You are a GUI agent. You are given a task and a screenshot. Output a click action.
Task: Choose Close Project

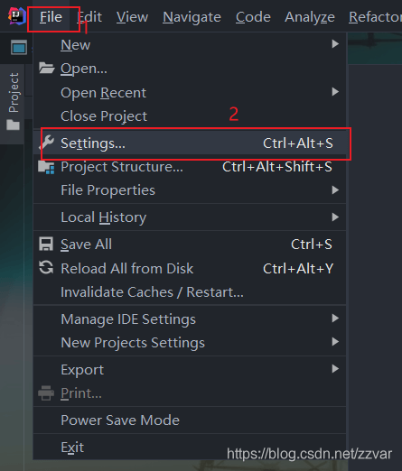[x=189, y=116]
